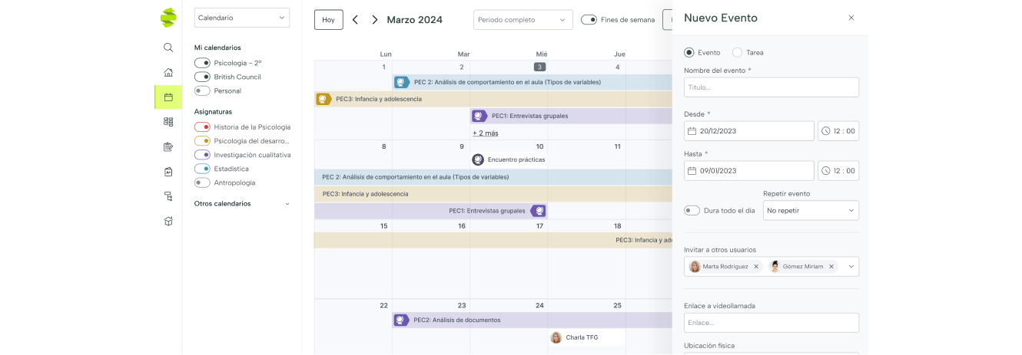This screenshot has width=1022, height=355.
Task: Close the Nuevo Evento panel
Action: pos(851,18)
